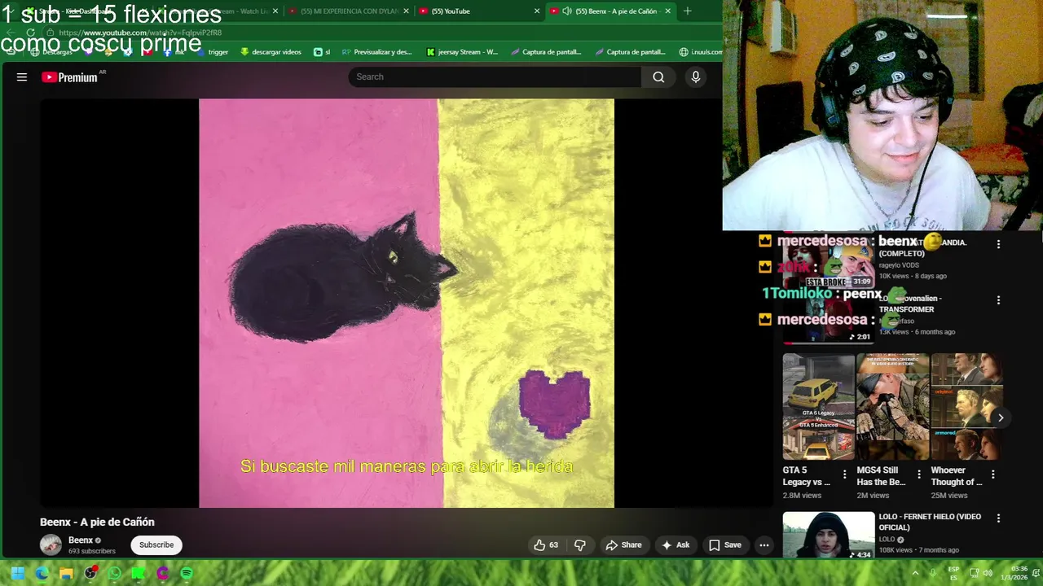Viewport: 1043px width, 586px height.
Task: Open volume control in system tray
Action: pos(988,574)
